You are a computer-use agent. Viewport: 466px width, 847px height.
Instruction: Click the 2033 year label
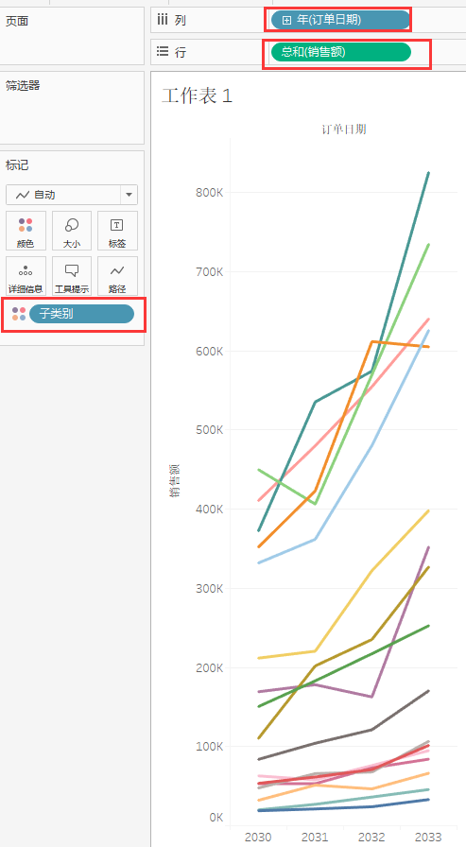coord(428,838)
